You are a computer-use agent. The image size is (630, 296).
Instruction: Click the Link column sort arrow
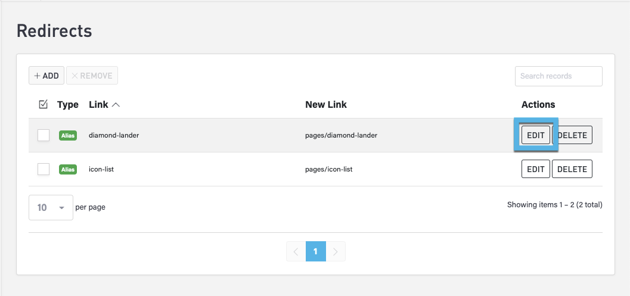point(116,105)
